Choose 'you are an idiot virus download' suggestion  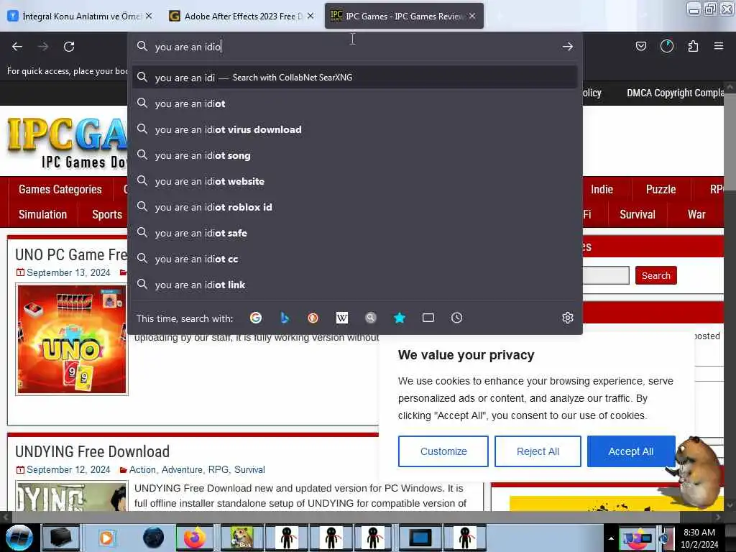[x=355, y=129]
